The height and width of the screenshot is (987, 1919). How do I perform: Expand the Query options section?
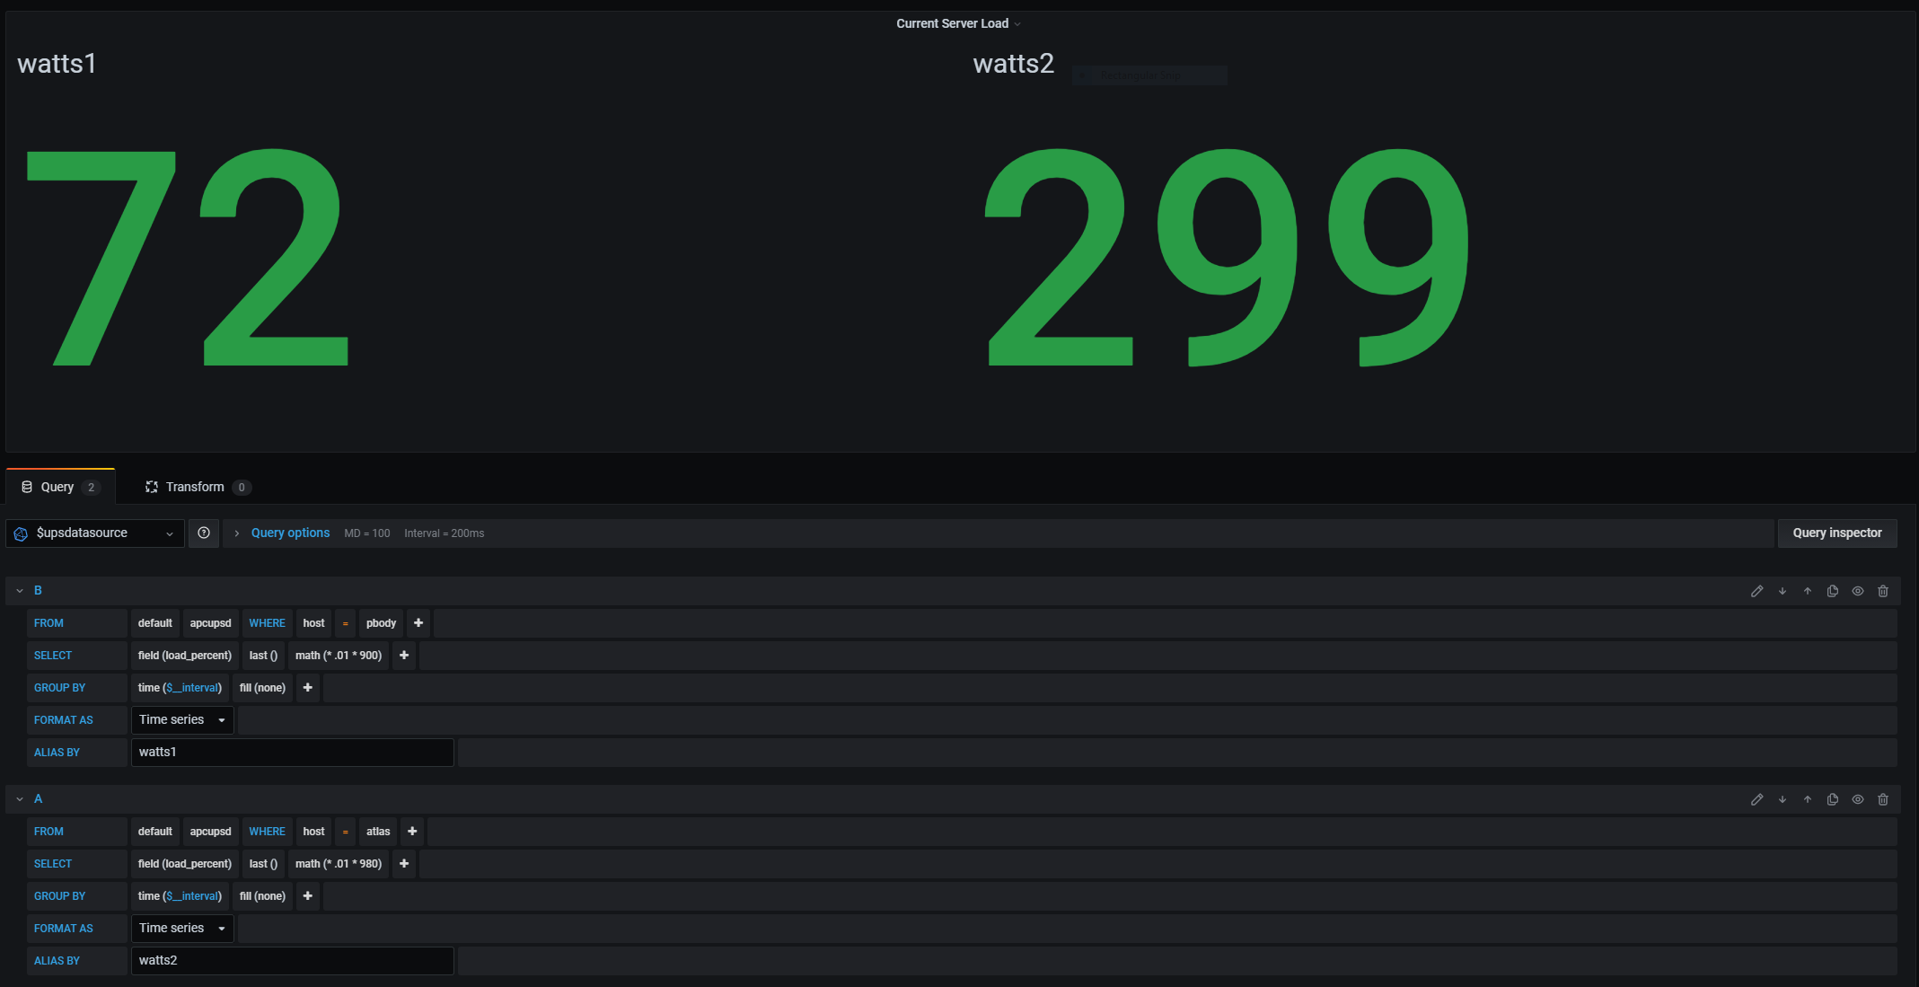289,533
